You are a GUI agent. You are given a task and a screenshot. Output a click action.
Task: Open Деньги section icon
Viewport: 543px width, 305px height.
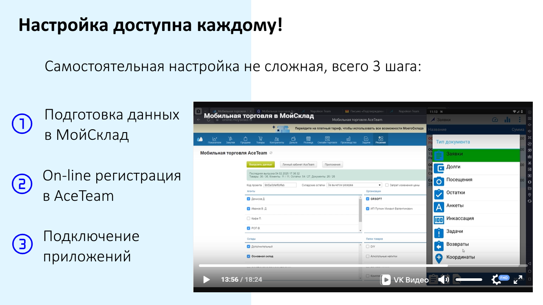click(293, 140)
